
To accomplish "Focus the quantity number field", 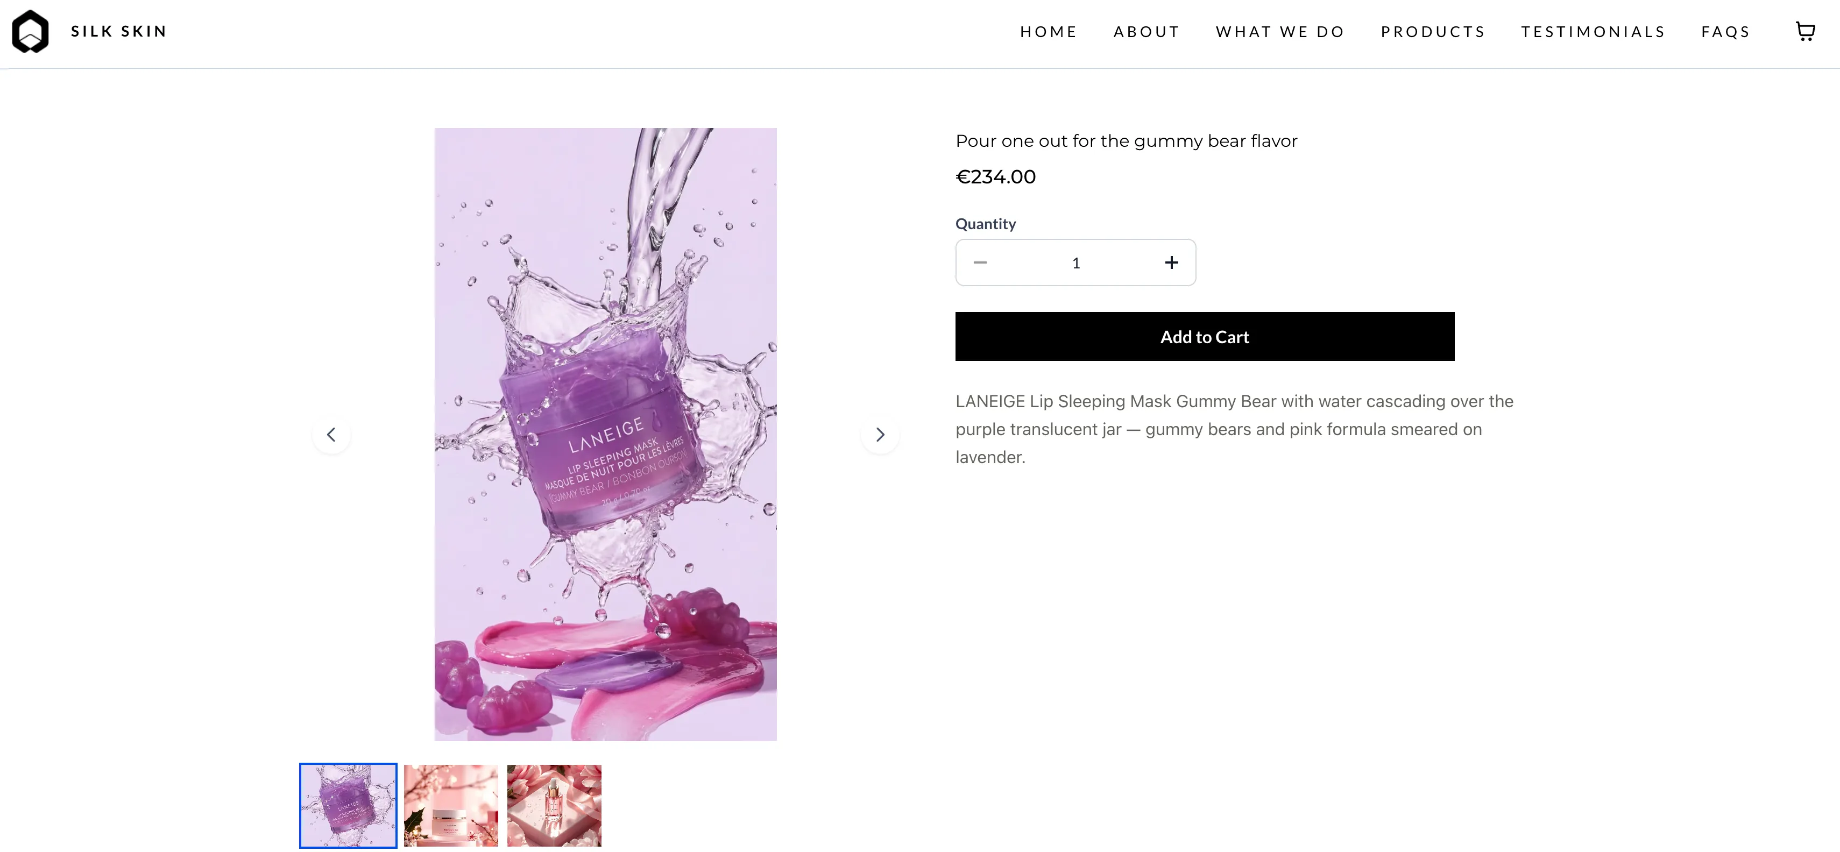I will (1075, 263).
